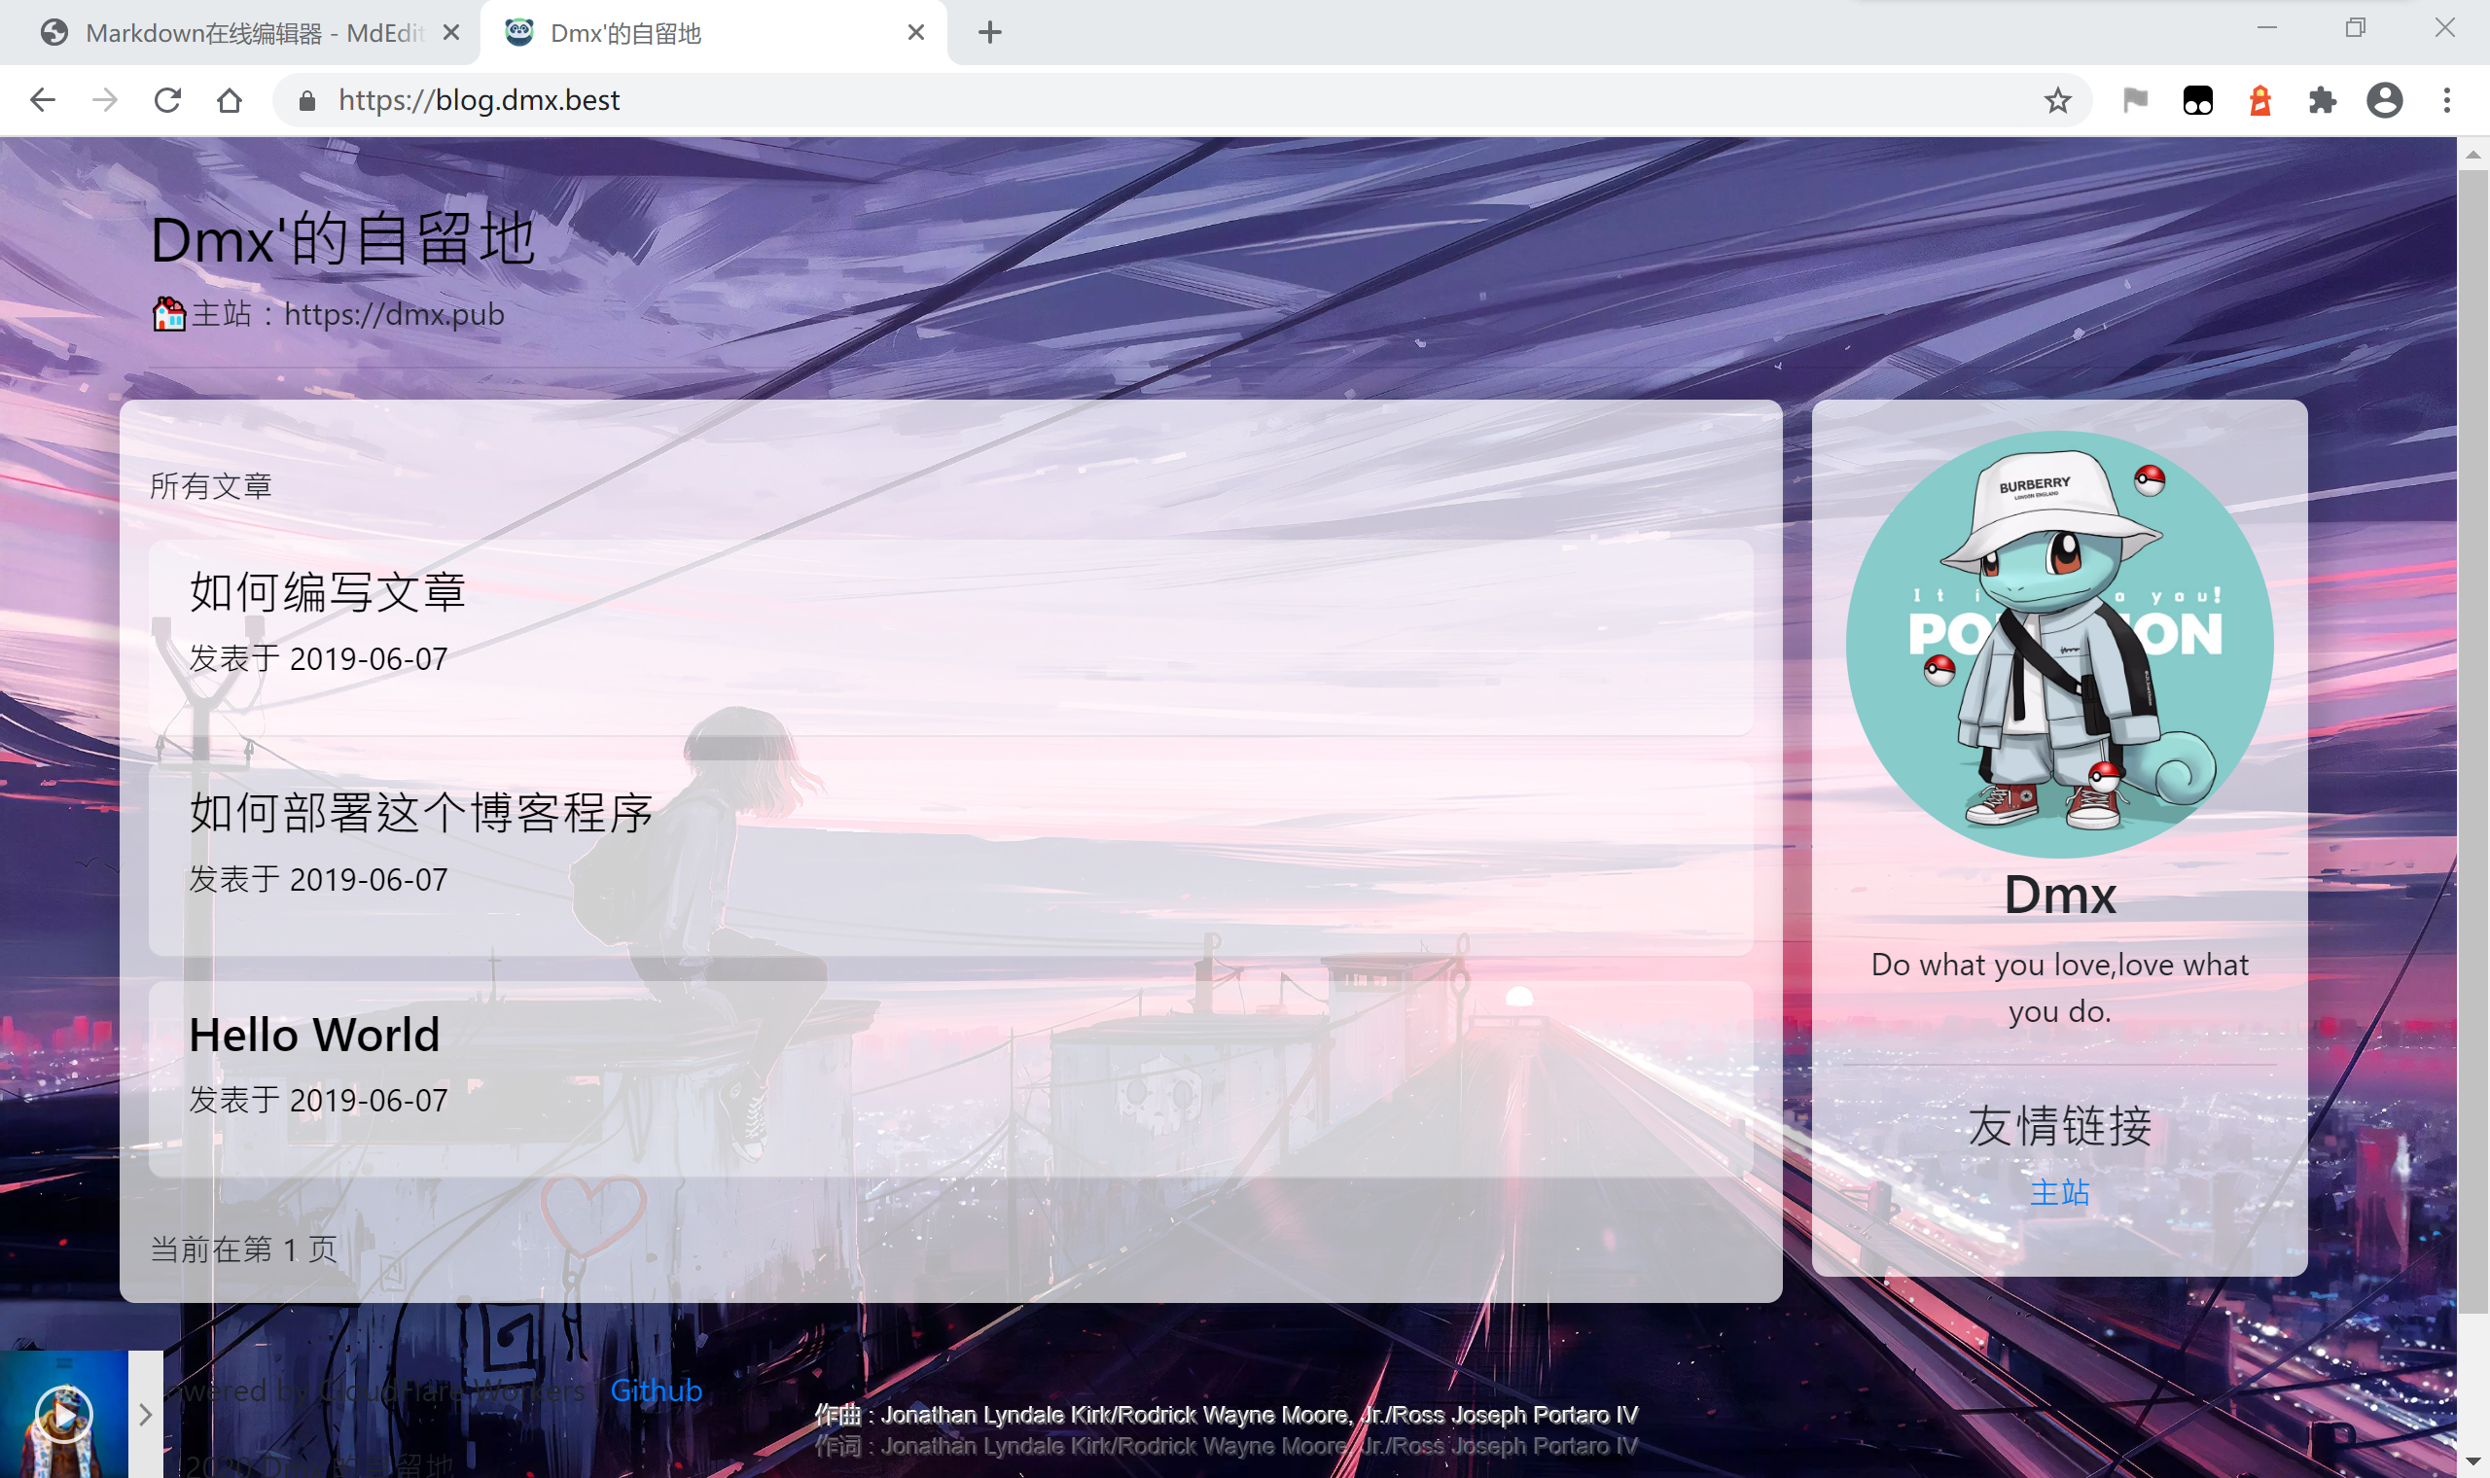Screen dimensions: 2490x1478
Task: Reload the current page
Action: click(x=167, y=99)
